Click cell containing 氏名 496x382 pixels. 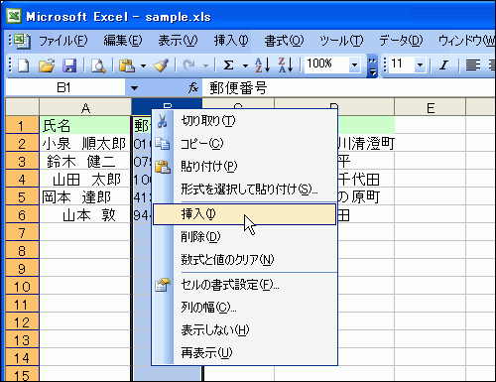[85, 125]
